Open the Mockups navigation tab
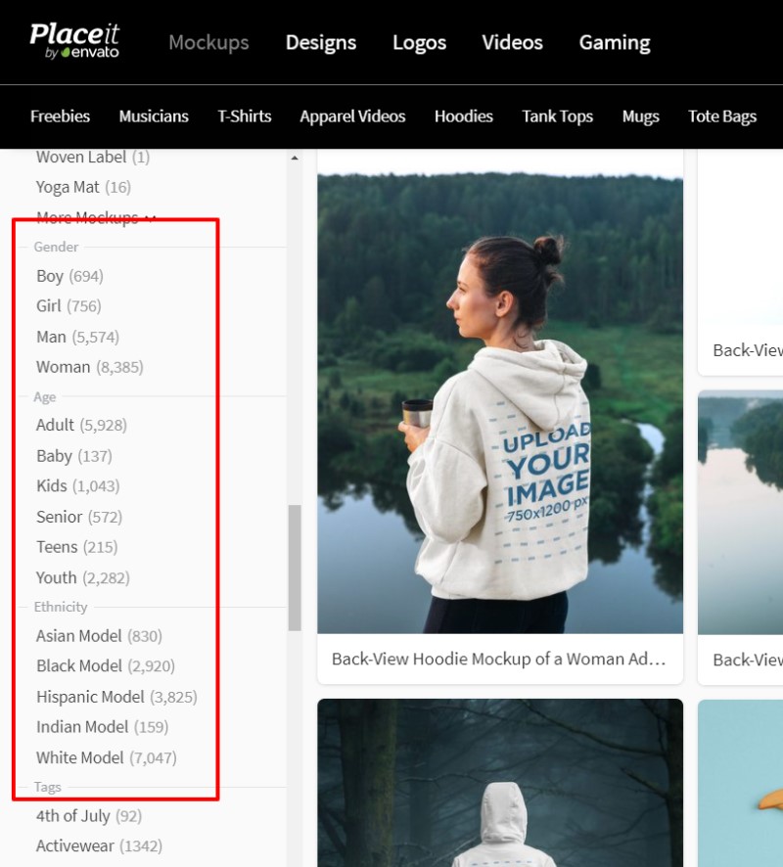This screenshot has height=867, width=783. 208,43
